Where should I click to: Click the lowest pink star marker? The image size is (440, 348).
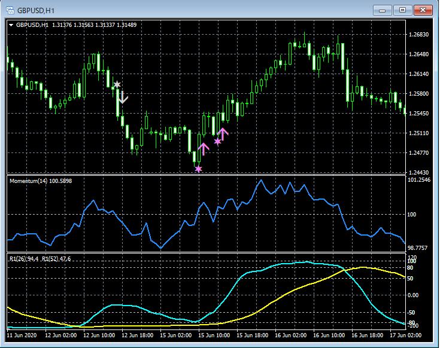click(199, 169)
